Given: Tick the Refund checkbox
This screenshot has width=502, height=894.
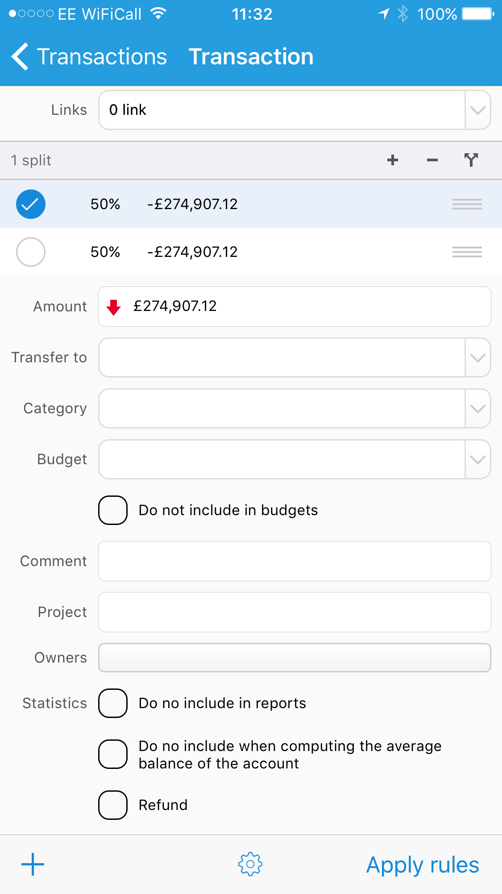Looking at the screenshot, I should pos(113,805).
